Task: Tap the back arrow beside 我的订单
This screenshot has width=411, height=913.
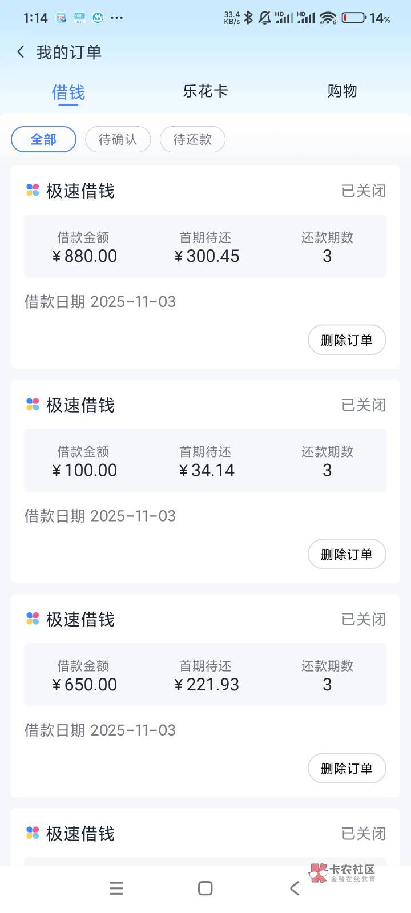Action: [x=21, y=52]
